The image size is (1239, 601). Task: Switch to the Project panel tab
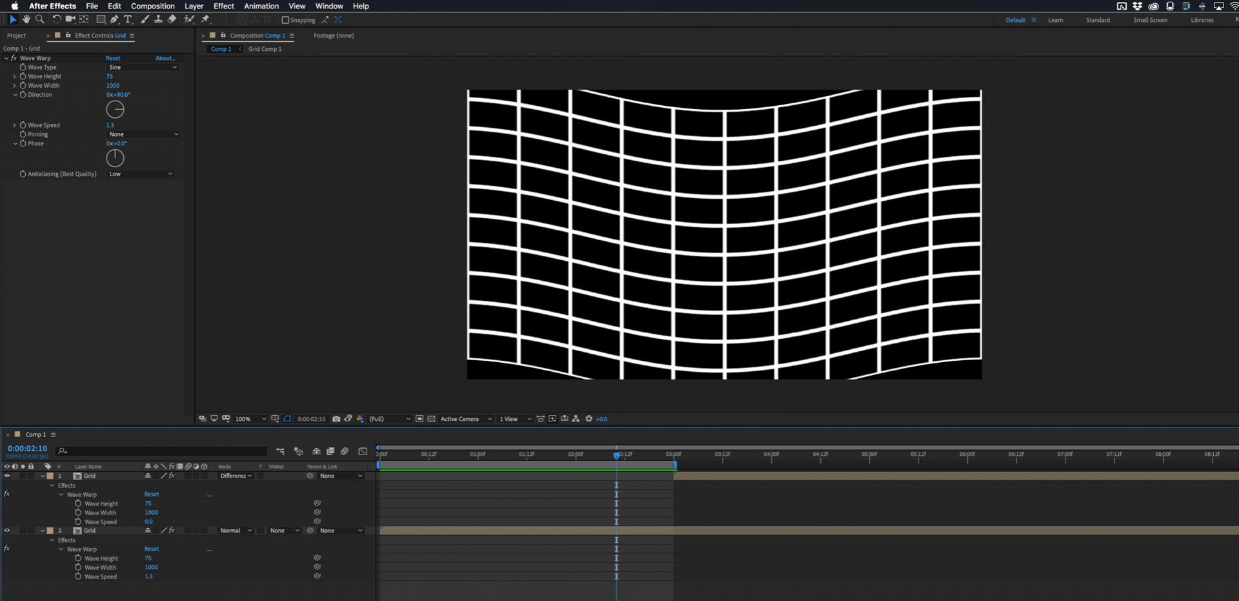click(x=17, y=36)
